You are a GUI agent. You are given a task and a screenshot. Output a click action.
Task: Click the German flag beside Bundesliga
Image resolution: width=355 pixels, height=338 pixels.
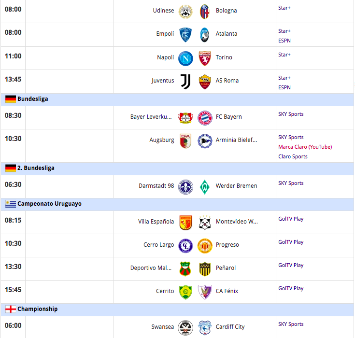(11, 99)
